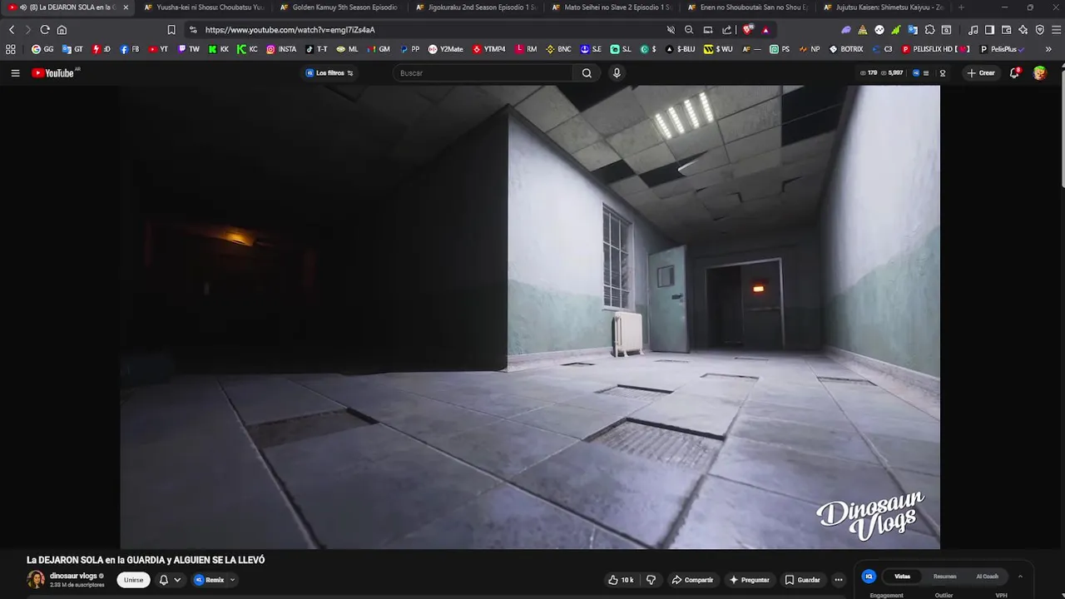Screen dimensions: 1065x599
Task: Open the YouTube guide hamburger menu
Action: pyautogui.click(x=15, y=73)
